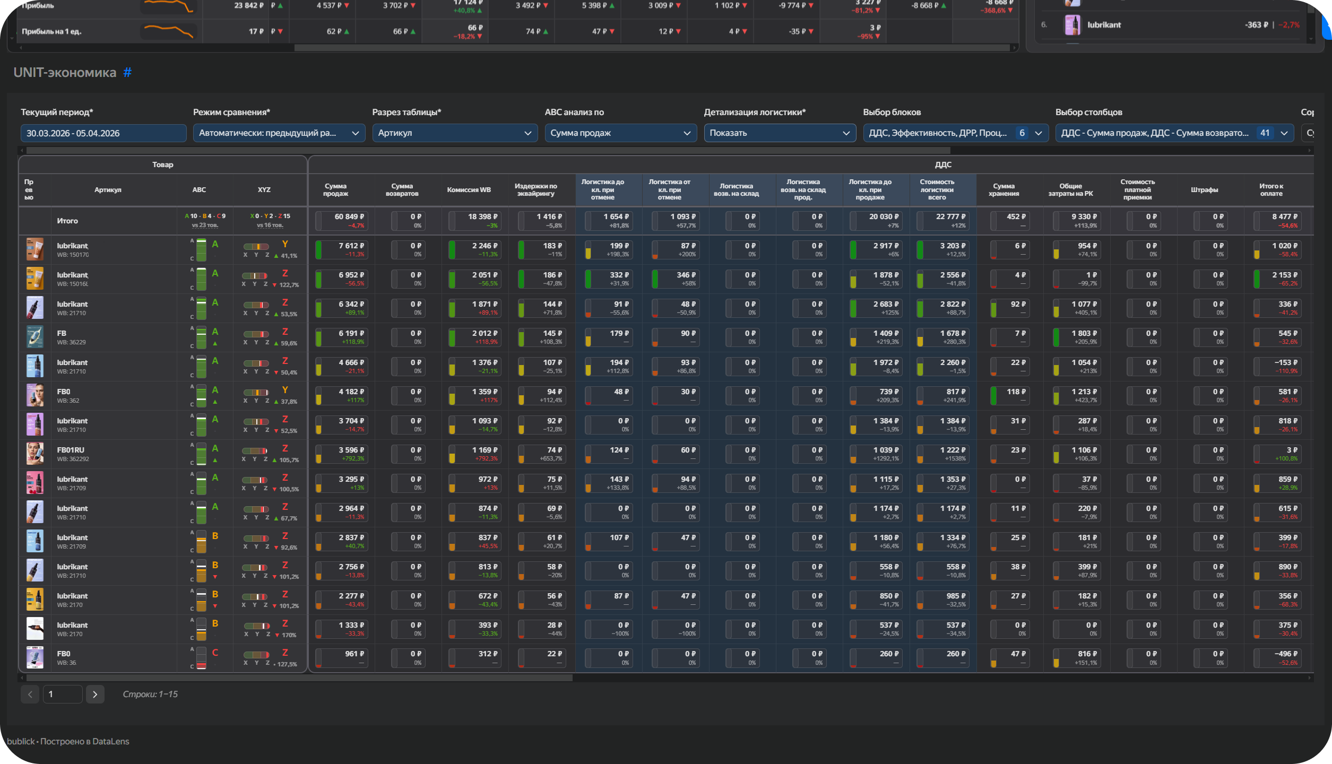Open the Выбор столбцов multi-select
The height and width of the screenshot is (764, 1332).
1174,133
